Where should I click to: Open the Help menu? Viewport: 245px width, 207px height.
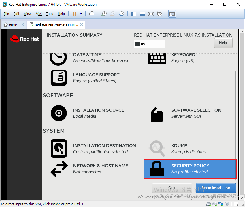(61, 14)
